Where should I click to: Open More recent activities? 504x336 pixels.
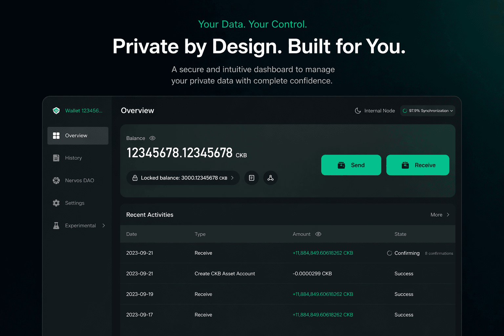440,215
